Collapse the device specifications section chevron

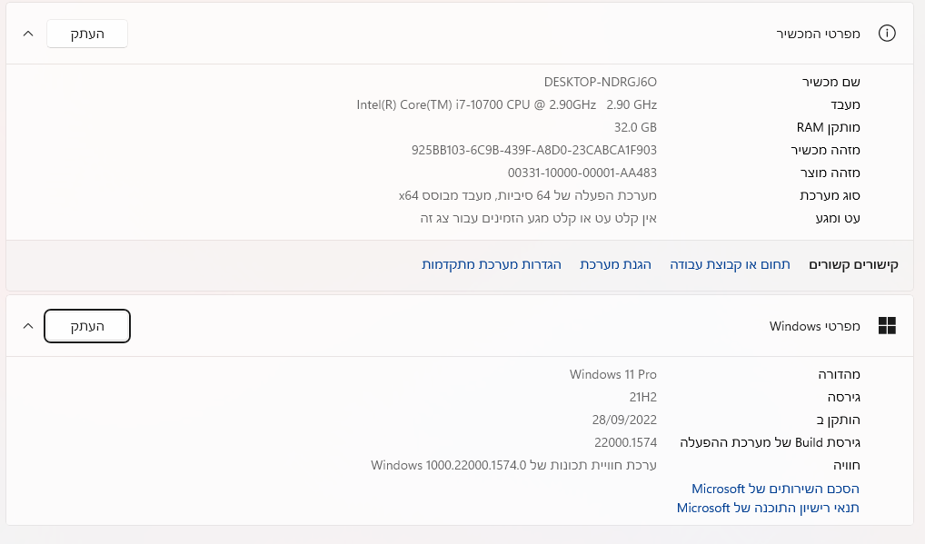[28, 34]
